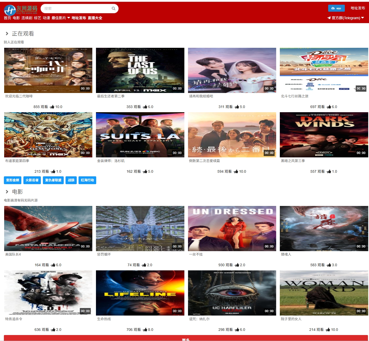This screenshot has width=369, height=341.
Task: Click the search magnifier icon
Action: tap(113, 9)
